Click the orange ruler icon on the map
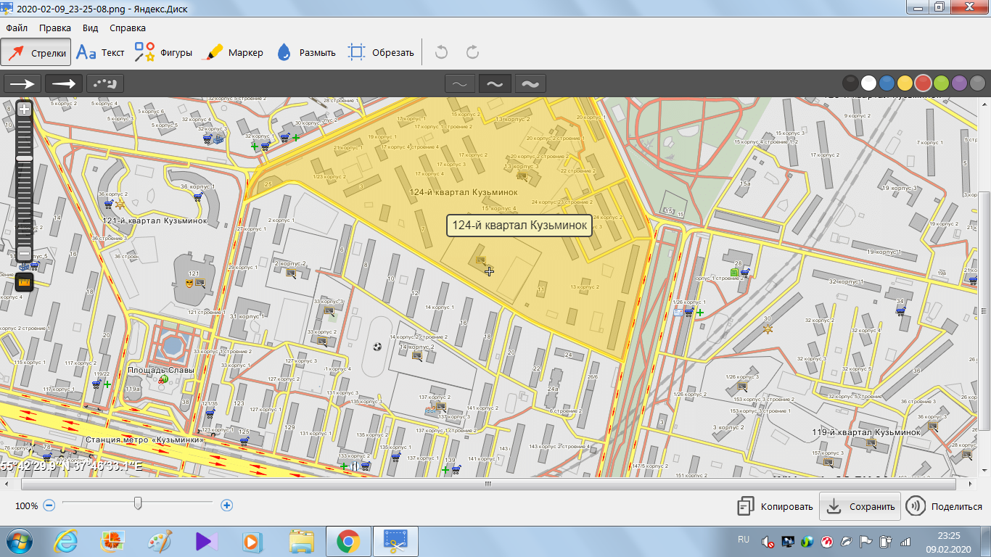This screenshot has width=991, height=557. [24, 282]
